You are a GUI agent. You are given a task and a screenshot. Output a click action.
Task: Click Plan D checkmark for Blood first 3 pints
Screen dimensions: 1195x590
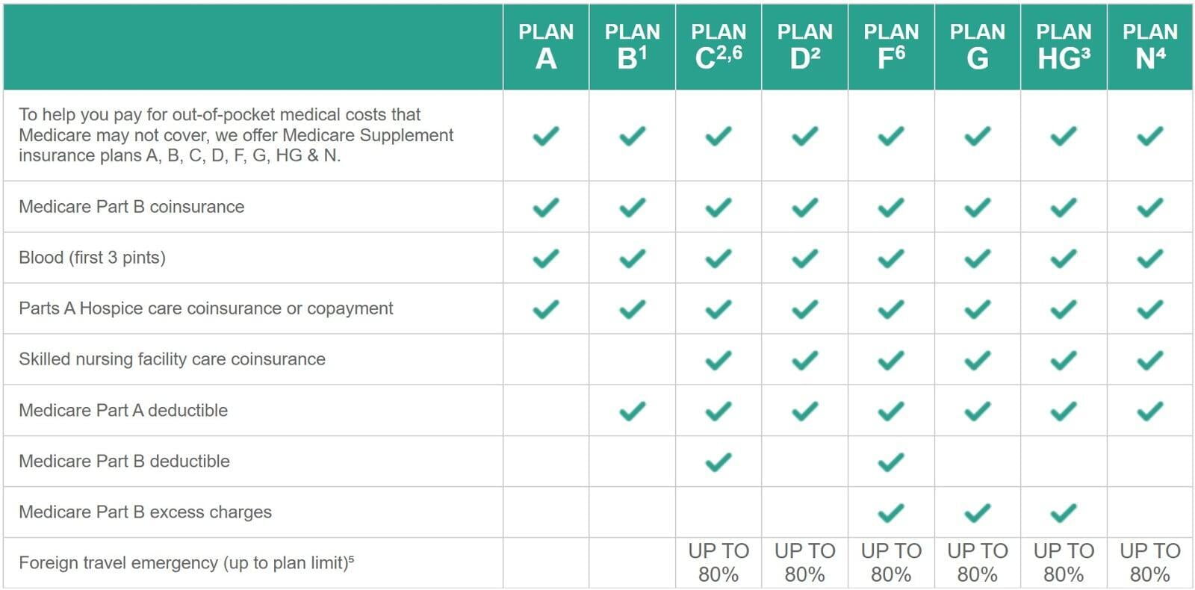[805, 258]
